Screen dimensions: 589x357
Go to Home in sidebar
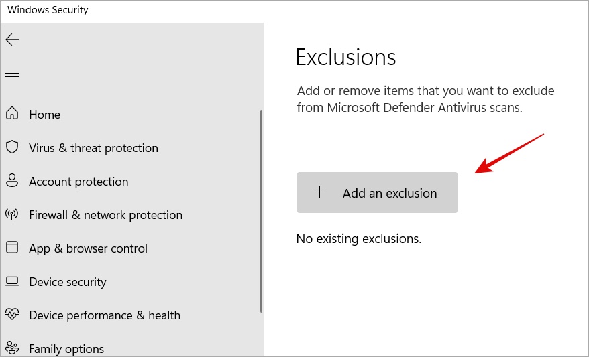[45, 114]
